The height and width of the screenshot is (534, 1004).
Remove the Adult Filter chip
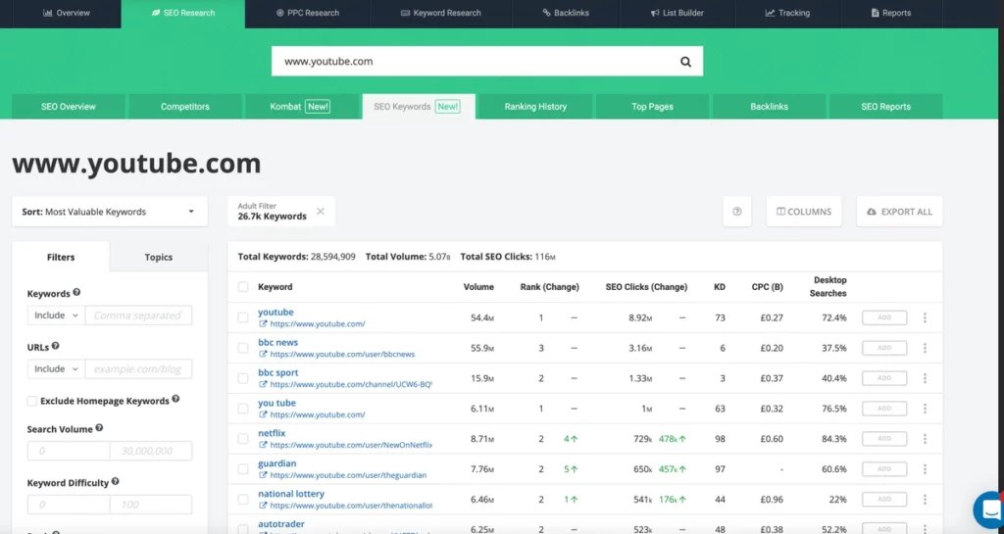[321, 211]
